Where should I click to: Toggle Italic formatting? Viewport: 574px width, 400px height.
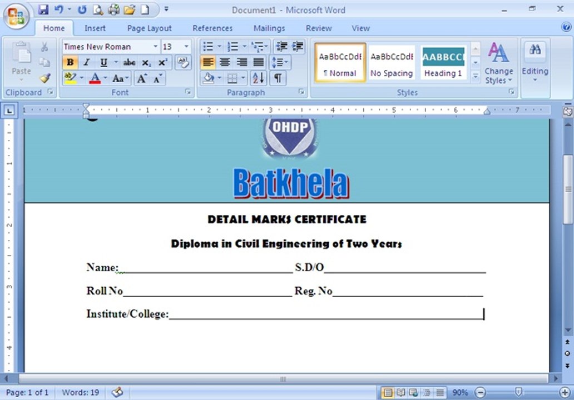(x=87, y=63)
